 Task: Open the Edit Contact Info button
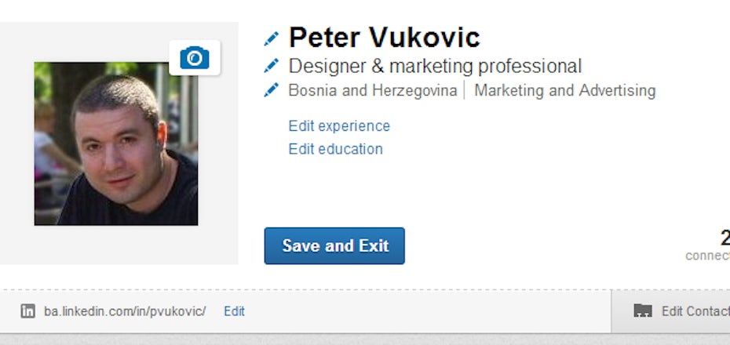(x=694, y=311)
